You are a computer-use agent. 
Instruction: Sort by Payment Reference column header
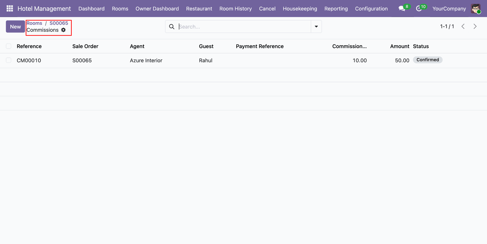pyautogui.click(x=260, y=46)
